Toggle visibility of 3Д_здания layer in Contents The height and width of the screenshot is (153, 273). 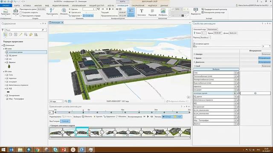(7, 56)
